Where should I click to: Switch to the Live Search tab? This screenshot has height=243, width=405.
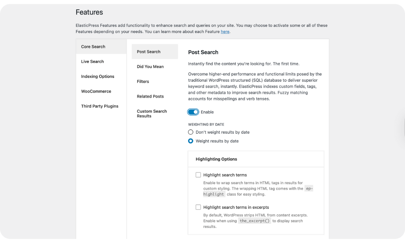point(92,61)
